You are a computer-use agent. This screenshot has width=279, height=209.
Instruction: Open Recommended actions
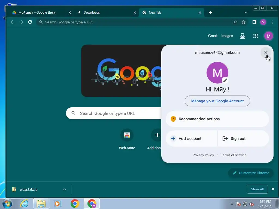(x=217, y=119)
